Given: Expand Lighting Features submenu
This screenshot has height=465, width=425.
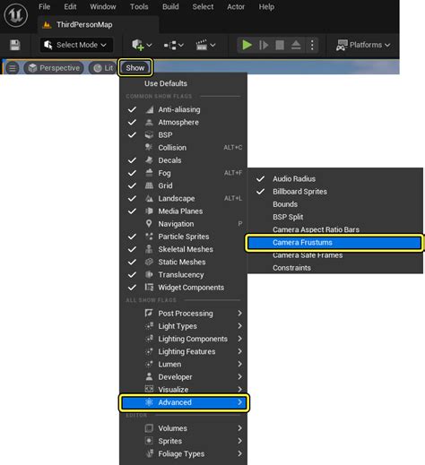Looking at the screenshot, I should 183,351.
